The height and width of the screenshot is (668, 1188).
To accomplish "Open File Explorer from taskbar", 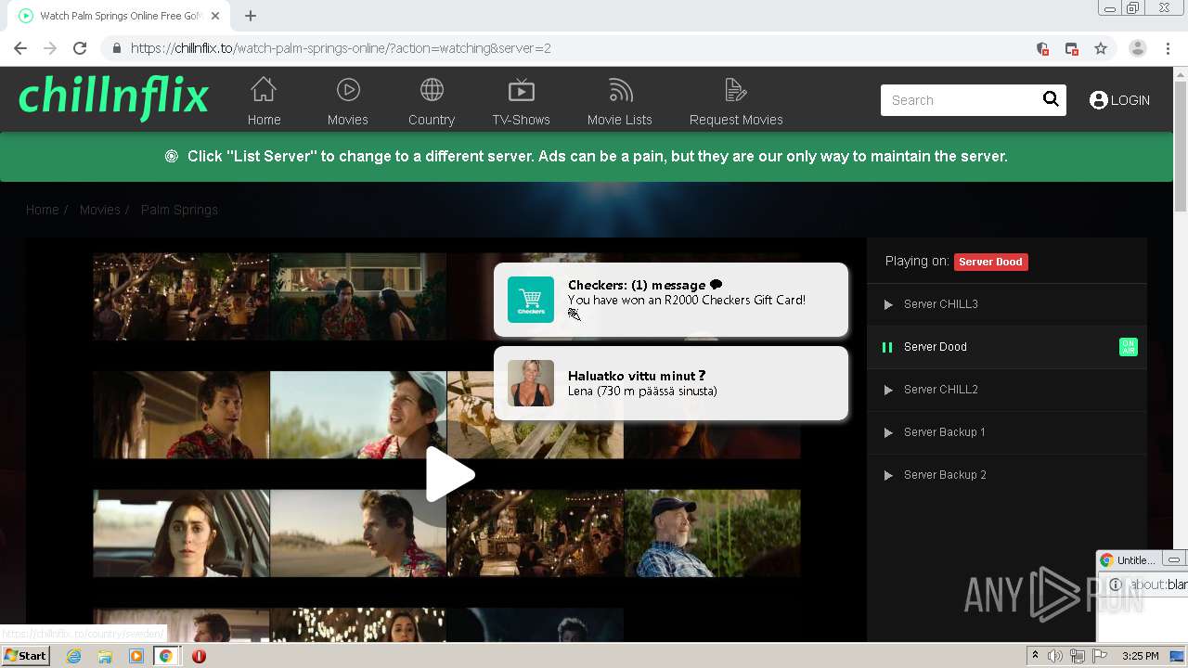I will [x=105, y=656].
